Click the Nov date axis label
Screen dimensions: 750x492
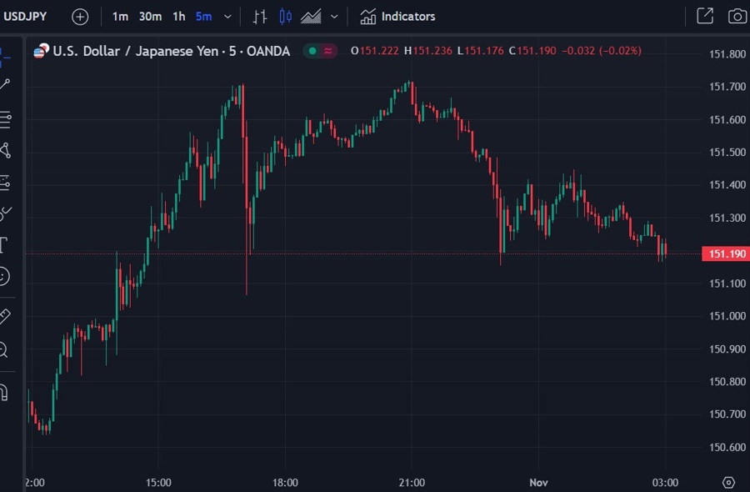point(538,483)
